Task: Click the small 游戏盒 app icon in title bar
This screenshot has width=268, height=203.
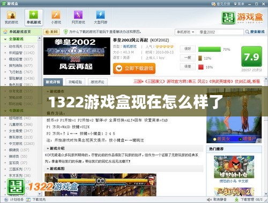Action: click(4, 4)
